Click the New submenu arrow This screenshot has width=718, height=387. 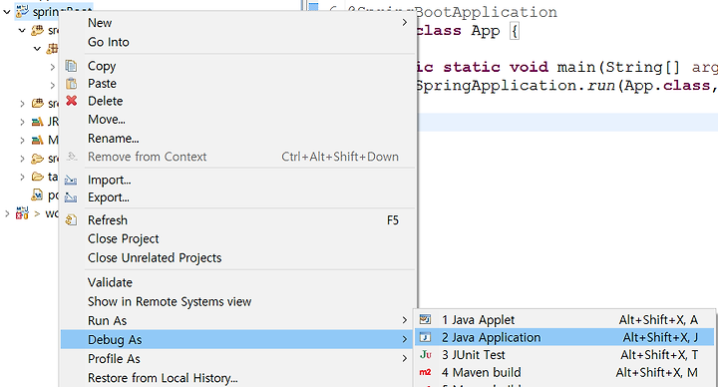click(x=404, y=22)
